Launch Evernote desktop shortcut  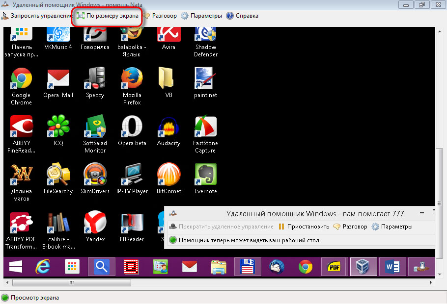pyautogui.click(x=205, y=179)
